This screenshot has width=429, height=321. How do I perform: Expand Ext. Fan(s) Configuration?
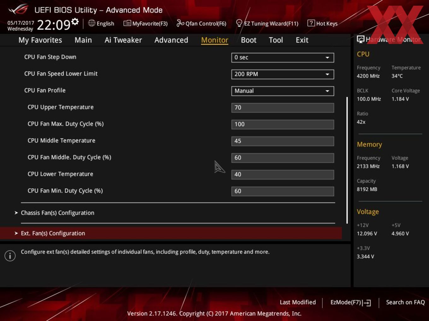[x=171, y=233]
